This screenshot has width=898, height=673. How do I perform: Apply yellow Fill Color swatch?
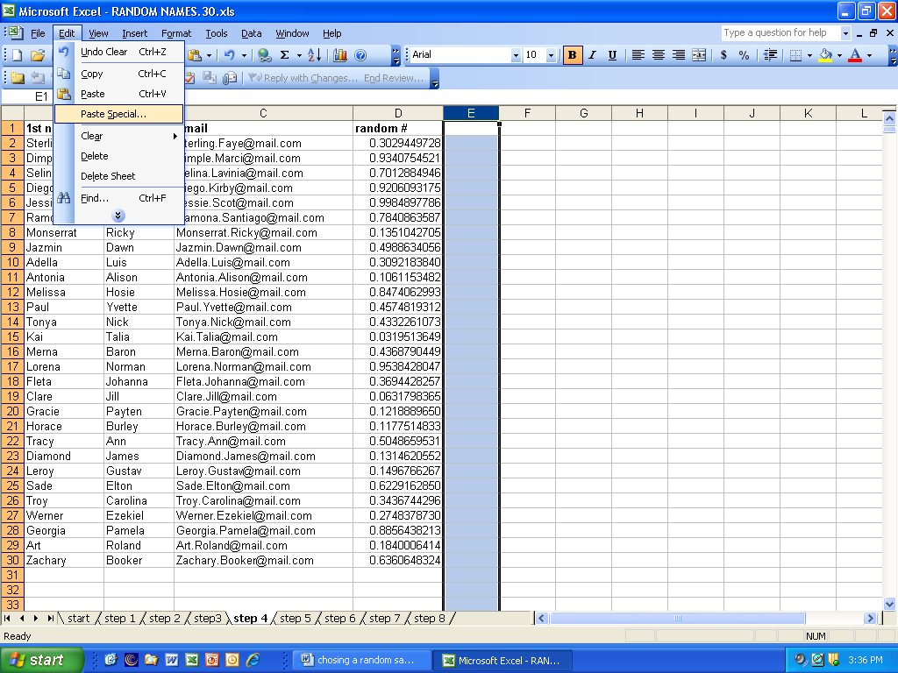[825, 55]
